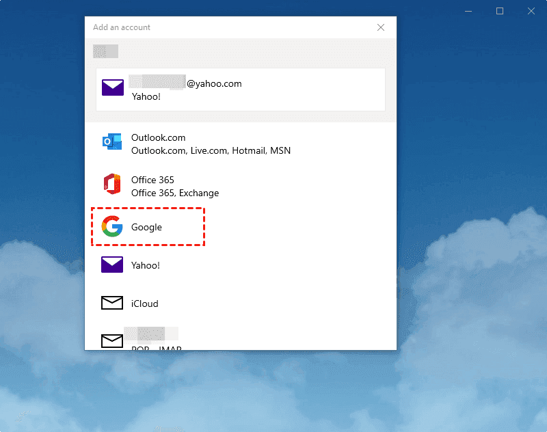
Task: Click the blue Outlook logo icon
Action: point(112,141)
